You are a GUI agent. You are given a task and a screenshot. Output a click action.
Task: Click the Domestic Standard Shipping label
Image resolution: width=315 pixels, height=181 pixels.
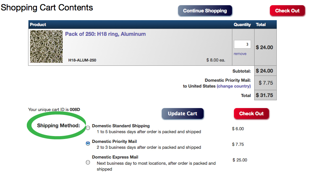[x=121, y=126]
